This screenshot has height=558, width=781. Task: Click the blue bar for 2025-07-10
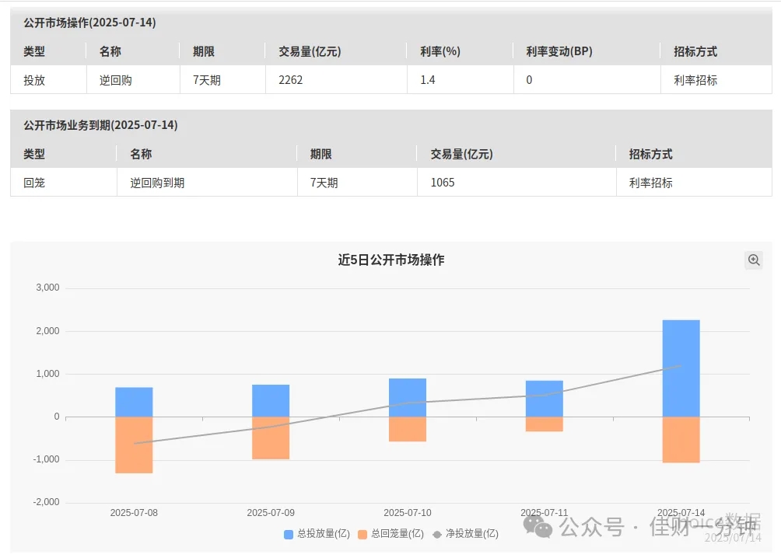[408, 398]
